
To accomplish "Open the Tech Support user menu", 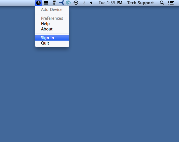I will point(140,3).
